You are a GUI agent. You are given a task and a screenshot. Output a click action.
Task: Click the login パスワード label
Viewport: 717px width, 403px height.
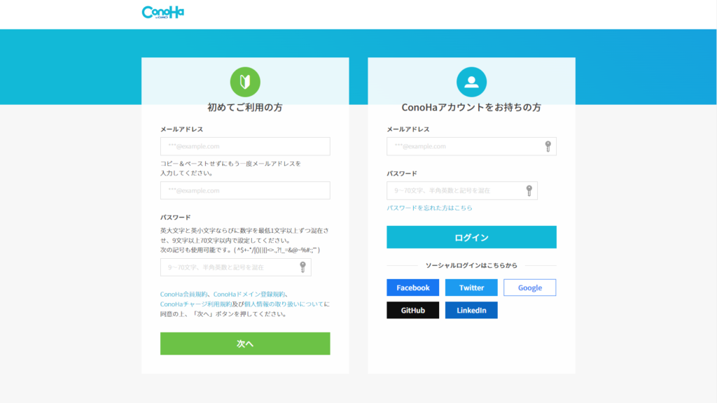pyautogui.click(x=402, y=174)
